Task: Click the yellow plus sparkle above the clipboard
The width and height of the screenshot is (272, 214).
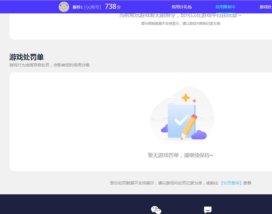Action: pos(186,98)
